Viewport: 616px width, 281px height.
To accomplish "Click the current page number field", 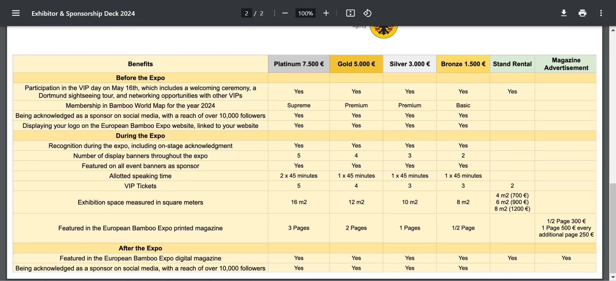I will [x=246, y=13].
